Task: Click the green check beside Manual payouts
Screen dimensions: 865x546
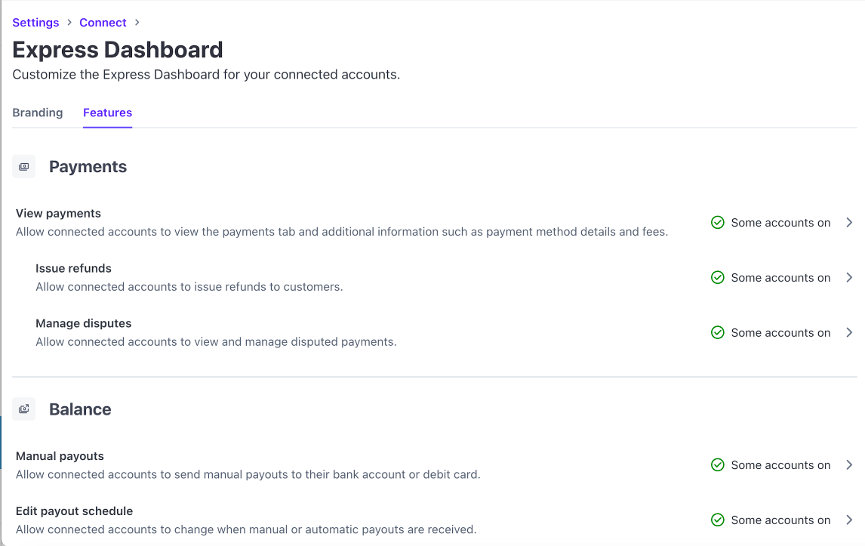Action: tap(718, 465)
